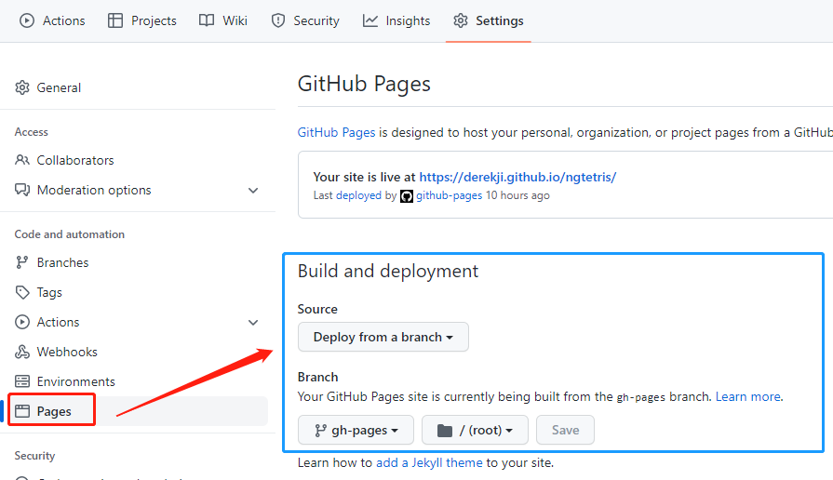Click the GitHub Pages page title

tap(364, 84)
